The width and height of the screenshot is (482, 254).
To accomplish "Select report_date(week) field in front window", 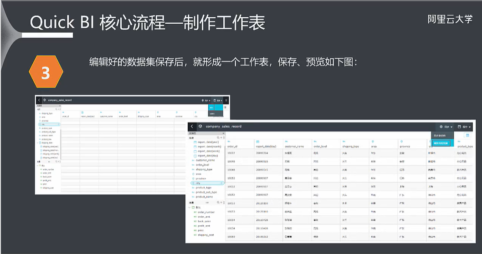I will 208,151.
